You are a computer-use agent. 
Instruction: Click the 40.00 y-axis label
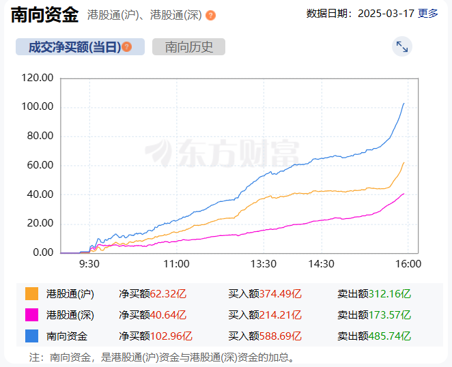tap(40, 194)
